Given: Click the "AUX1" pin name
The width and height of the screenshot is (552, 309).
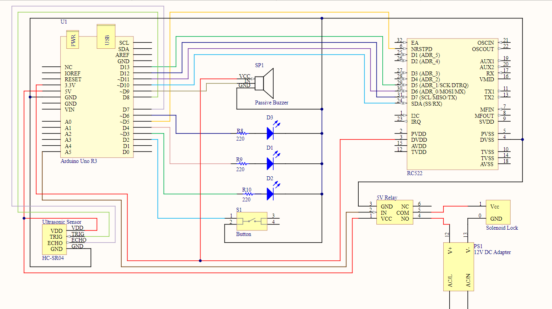Looking at the screenshot, I should 487,61.
